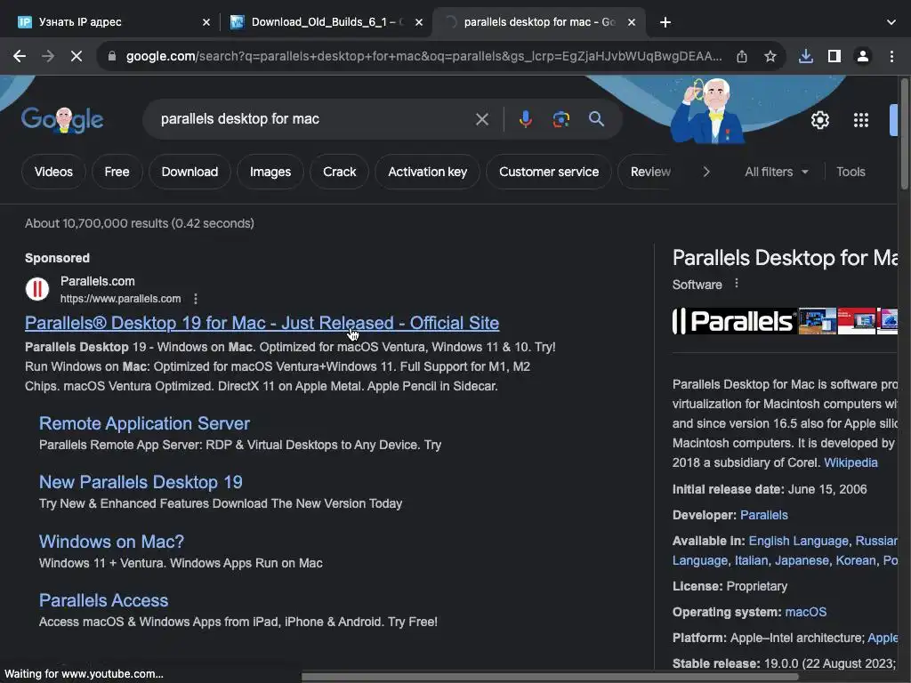
Task: Click the share icon in address bar
Action: 742,56
